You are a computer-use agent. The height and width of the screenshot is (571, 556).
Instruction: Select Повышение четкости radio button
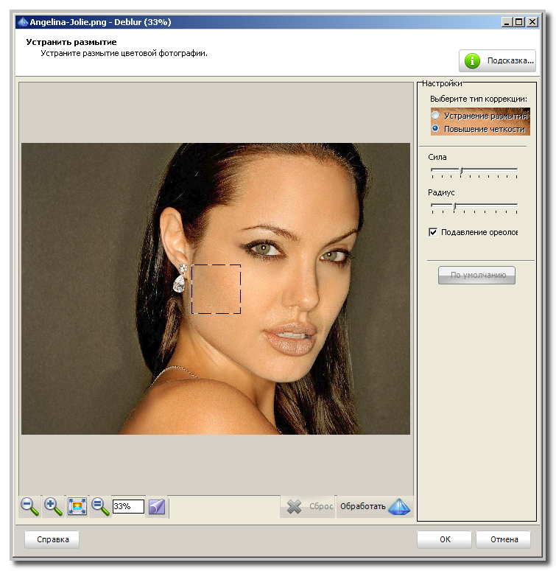(x=435, y=128)
